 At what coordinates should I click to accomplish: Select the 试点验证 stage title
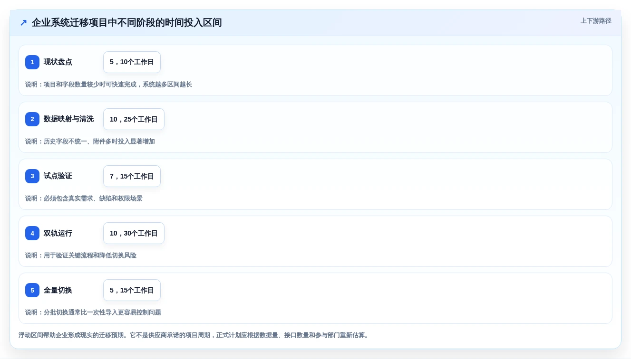click(58, 176)
